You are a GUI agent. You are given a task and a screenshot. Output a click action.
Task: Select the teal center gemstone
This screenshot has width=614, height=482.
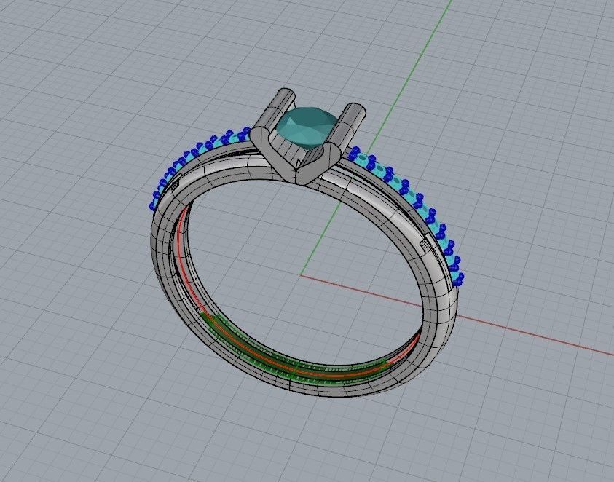tap(307, 128)
